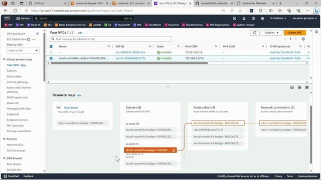Open Systems Manager bookmark shortcut
This screenshot has height=180, width=321.
[x=244, y=25]
